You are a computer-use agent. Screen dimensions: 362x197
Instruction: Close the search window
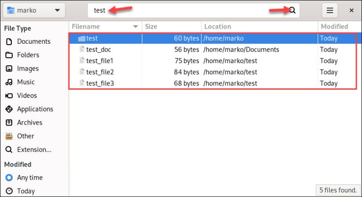(351, 10)
